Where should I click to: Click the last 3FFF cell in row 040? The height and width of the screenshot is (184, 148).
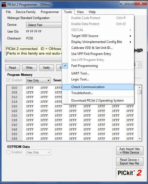[x=130, y=125]
